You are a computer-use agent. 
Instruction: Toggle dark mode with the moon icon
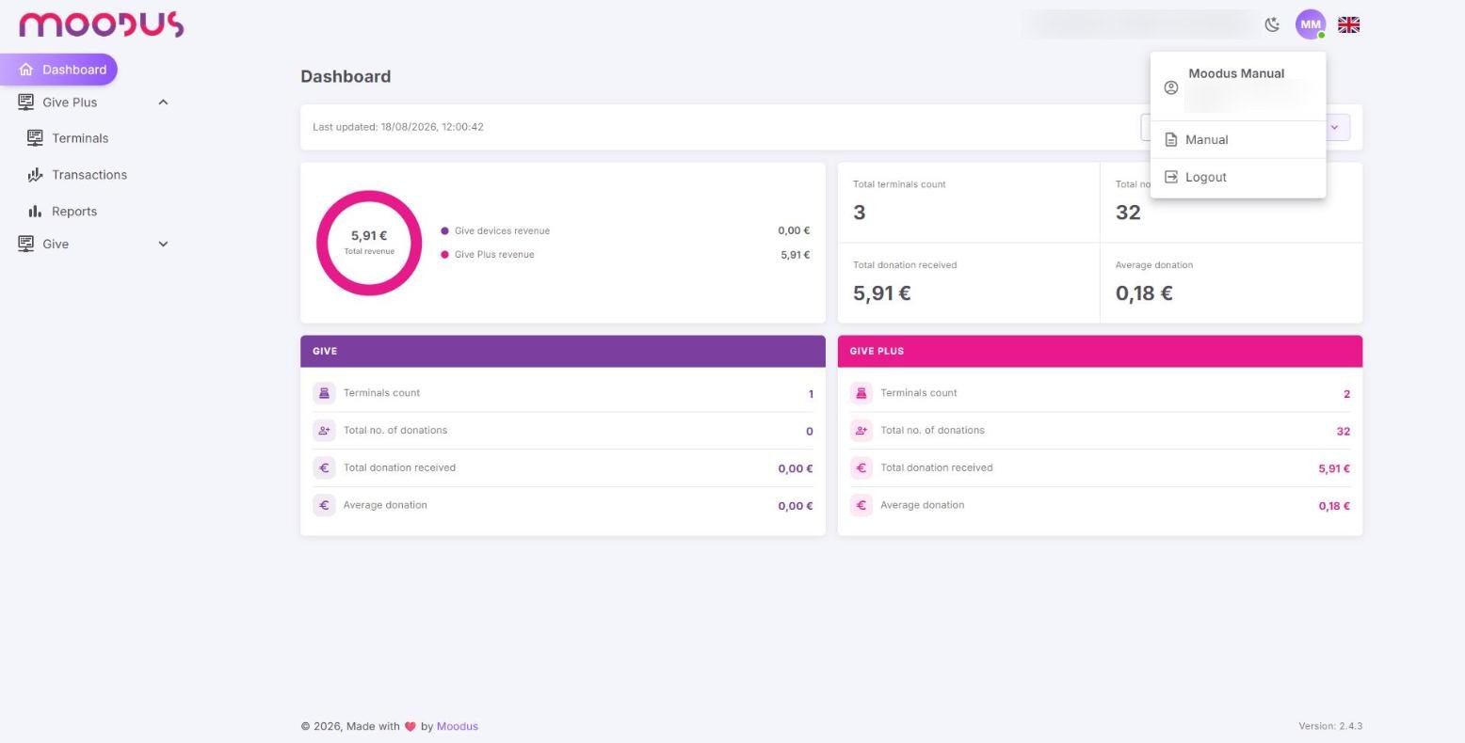click(1272, 24)
